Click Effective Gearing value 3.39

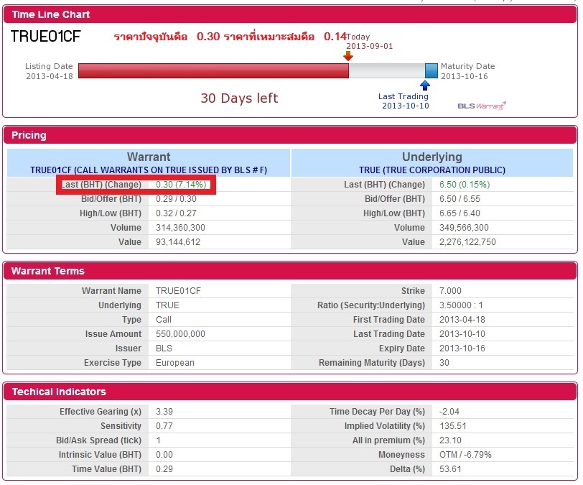click(x=164, y=412)
